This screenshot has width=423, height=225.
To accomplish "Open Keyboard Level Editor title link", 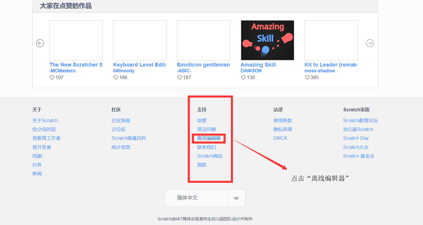I will pos(140,65).
